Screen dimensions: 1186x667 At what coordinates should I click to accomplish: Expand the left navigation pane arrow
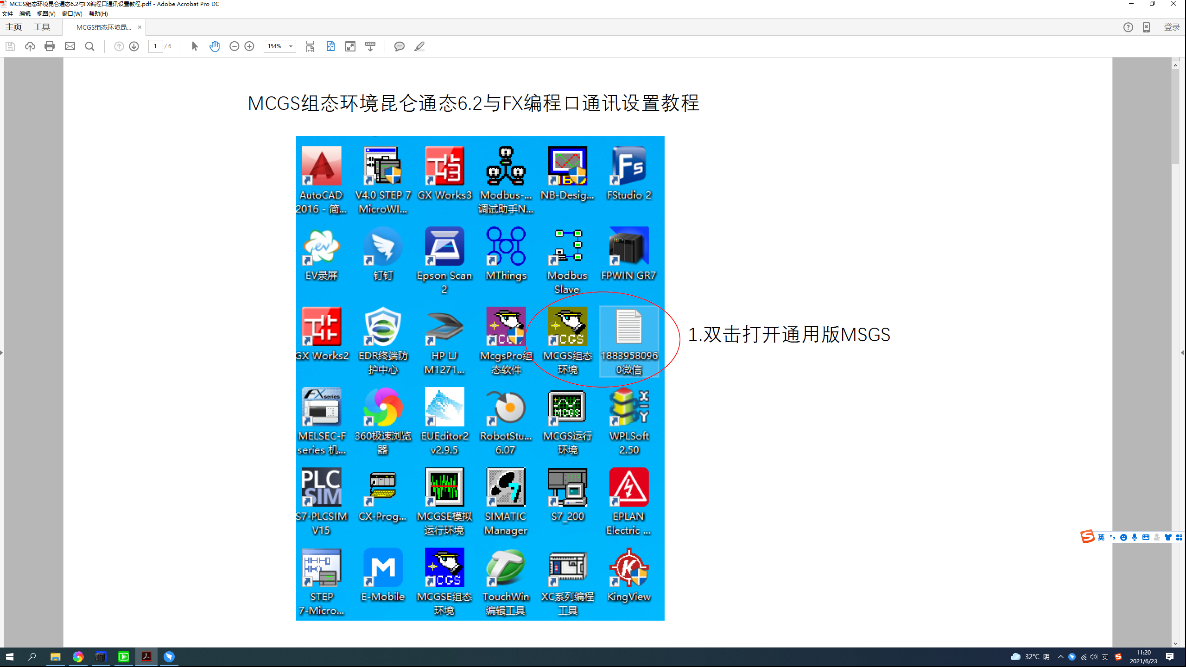pyautogui.click(x=2, y=353)
